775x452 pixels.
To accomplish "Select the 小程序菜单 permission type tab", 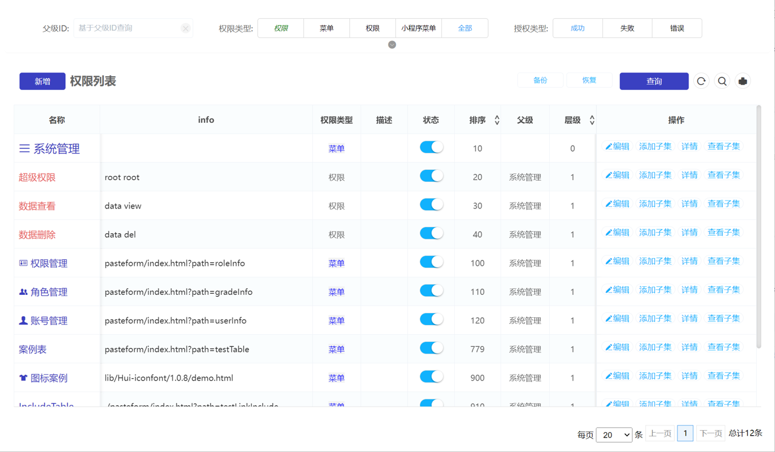I will click(418, 28).
